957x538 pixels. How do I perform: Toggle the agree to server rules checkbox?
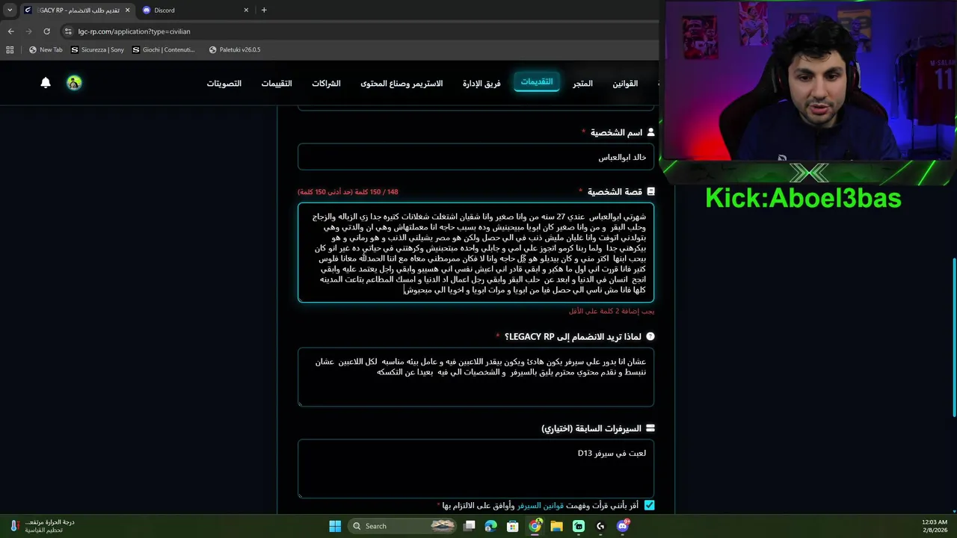click(649, 505)
